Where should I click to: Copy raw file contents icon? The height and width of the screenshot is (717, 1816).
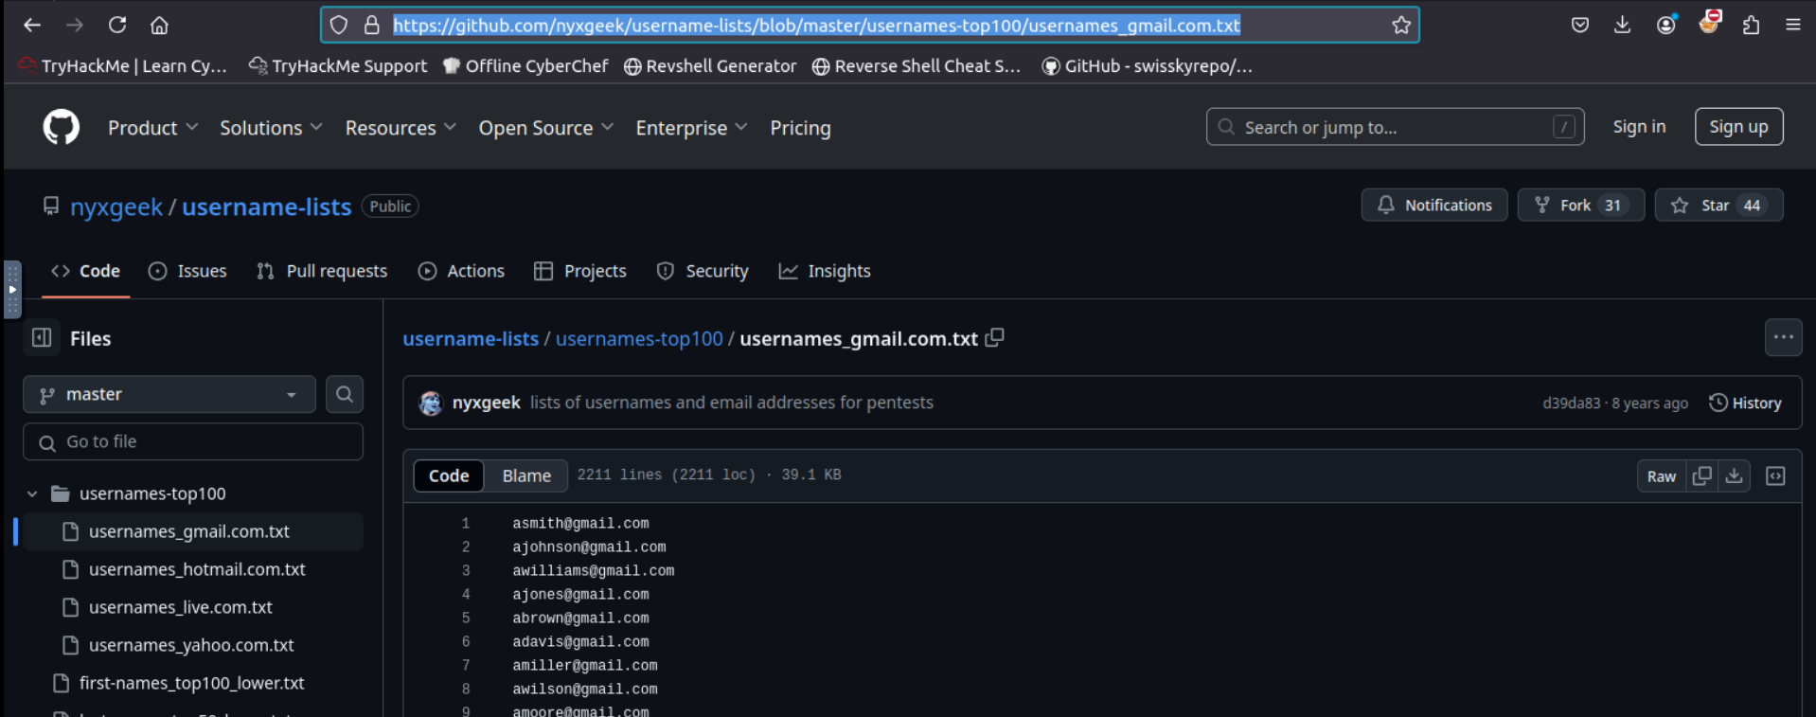coord(1701,475)
